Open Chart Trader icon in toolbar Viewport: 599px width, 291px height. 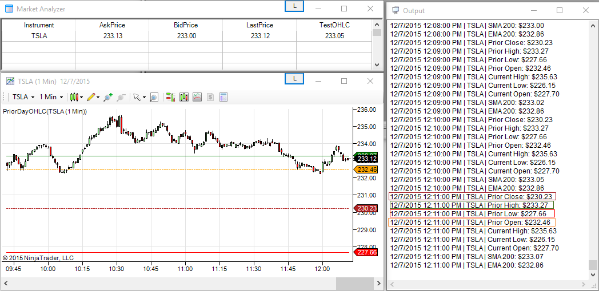click(x=170, y=97)
